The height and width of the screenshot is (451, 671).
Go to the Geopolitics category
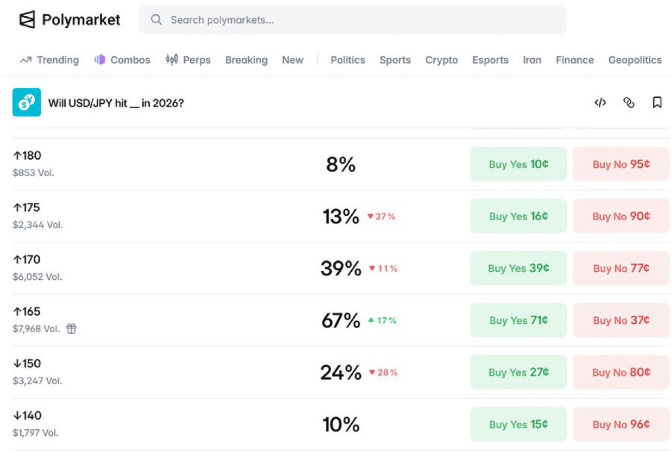(635, 60)
